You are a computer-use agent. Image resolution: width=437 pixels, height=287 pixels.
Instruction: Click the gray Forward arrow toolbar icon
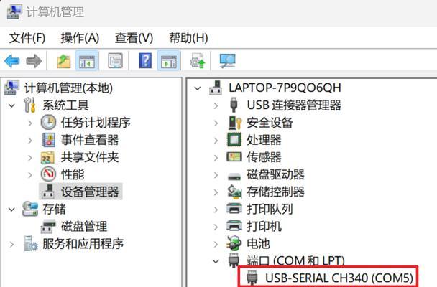(x=34, y=61)
